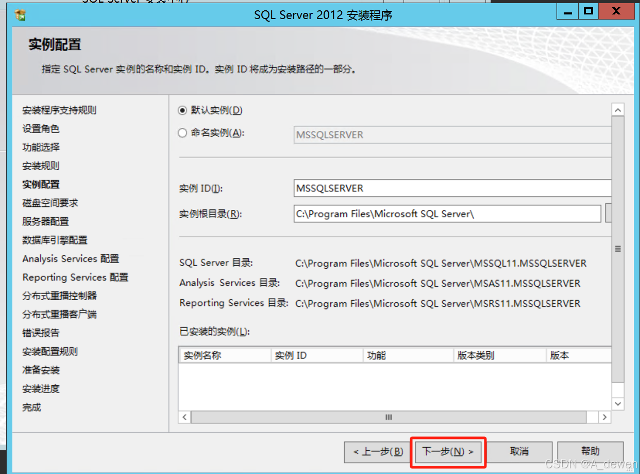Click the Analysis Services directory label
Screen dimensions: 640x474
pos(229,283)
